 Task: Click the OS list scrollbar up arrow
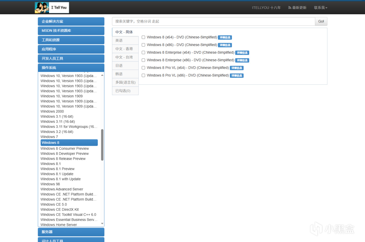click(x=102, y=75)
